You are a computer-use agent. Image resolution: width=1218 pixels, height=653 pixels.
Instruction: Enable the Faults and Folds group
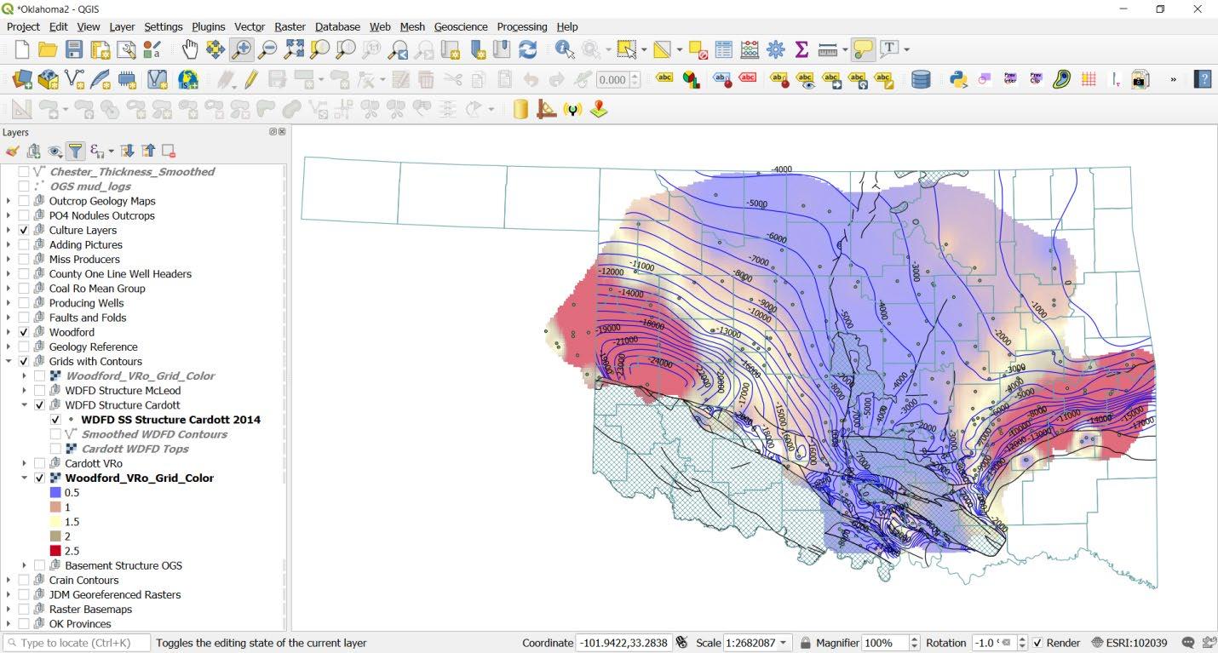[x=24, y=318]
